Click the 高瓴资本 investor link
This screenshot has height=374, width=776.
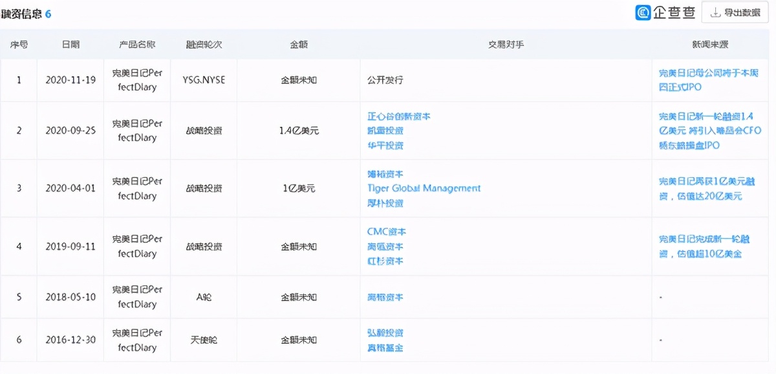(x=385, y=247)
